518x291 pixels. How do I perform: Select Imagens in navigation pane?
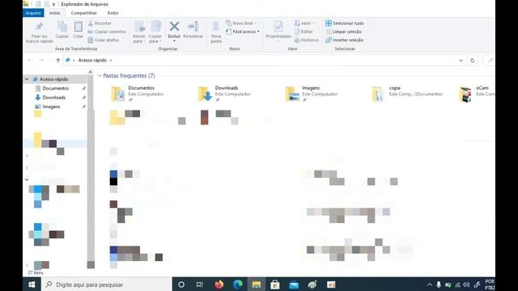[x=51, y=107]
